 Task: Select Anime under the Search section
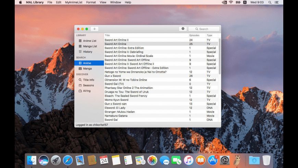89,63
